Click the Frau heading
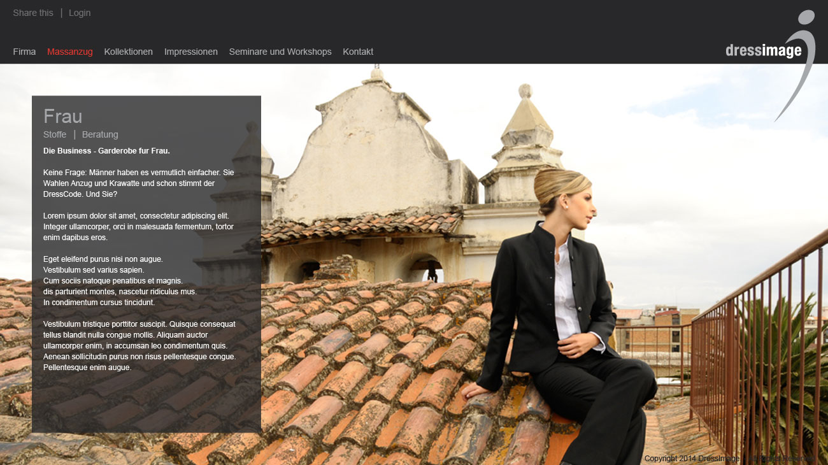 tap(62, 117)
